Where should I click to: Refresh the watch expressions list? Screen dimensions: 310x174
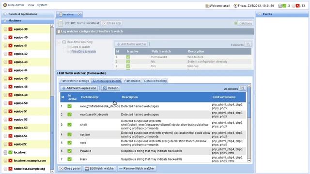click(111, 88)
